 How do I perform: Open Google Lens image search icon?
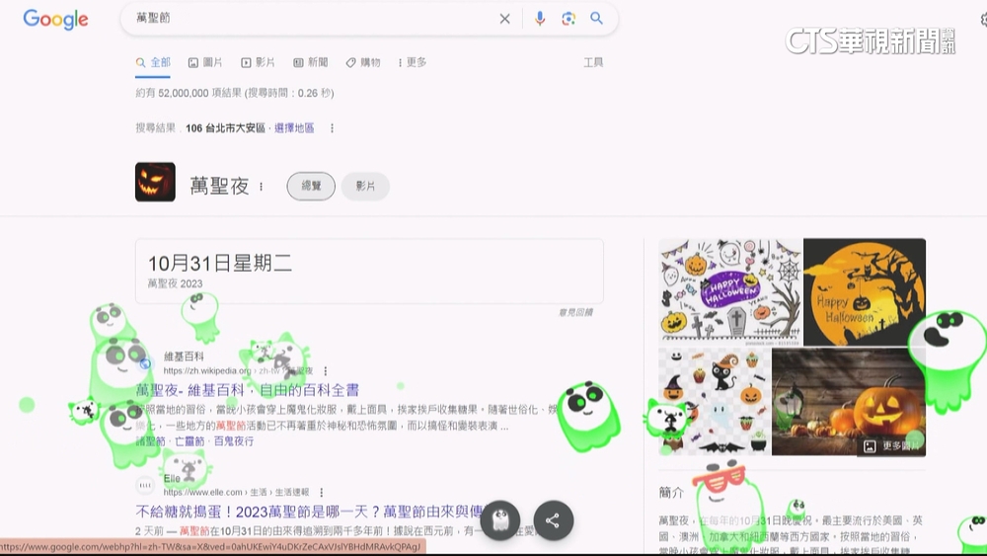[x=569, y=18]
